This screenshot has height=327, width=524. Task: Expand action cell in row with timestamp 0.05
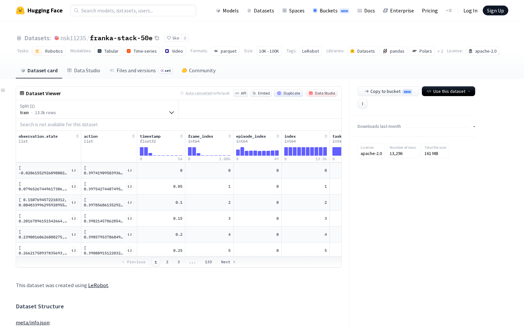[130, 186]
